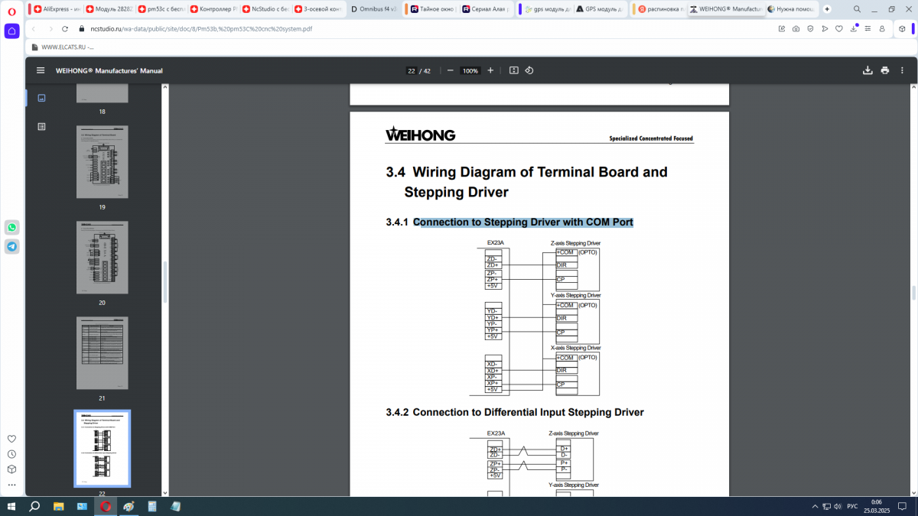918x516 pixels.
Task: Select page 21 thumbnail
Action: click(x=102, y=353)
